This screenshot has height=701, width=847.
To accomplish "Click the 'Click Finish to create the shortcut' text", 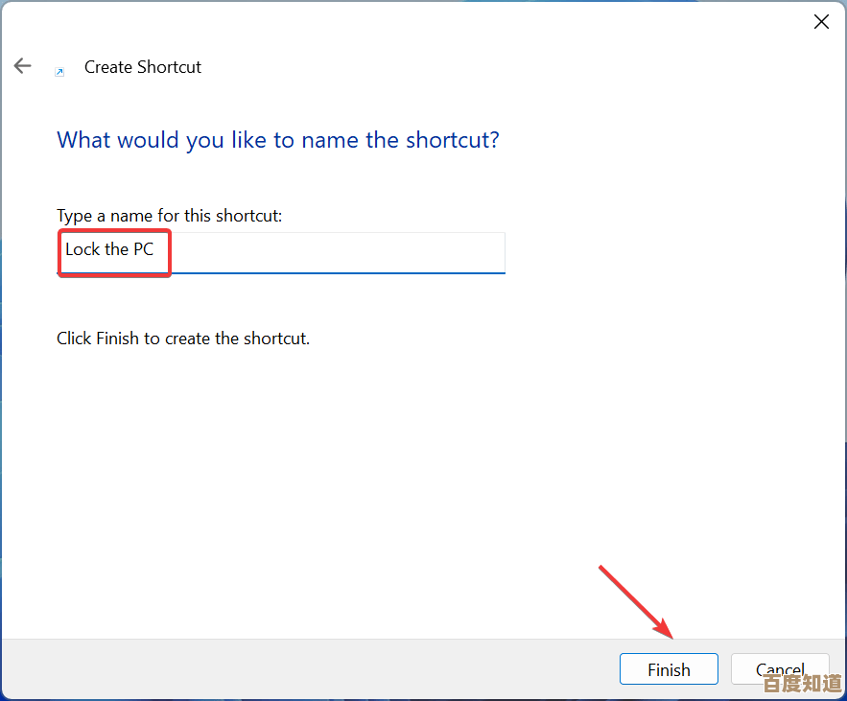I will pyautogui.click(x=183, y=339).
